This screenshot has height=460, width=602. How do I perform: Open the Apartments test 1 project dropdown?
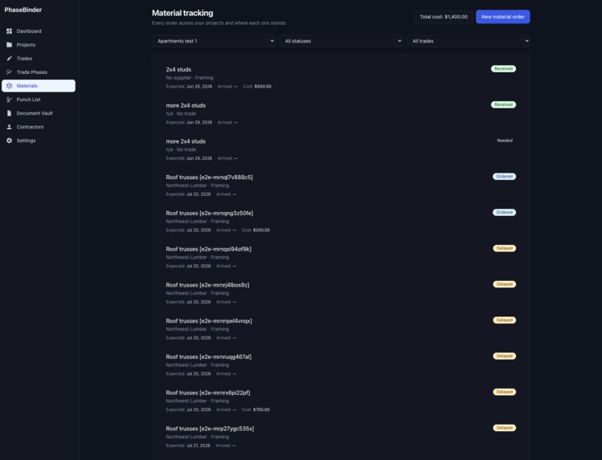pyautogui.click(x=215, y=41)
